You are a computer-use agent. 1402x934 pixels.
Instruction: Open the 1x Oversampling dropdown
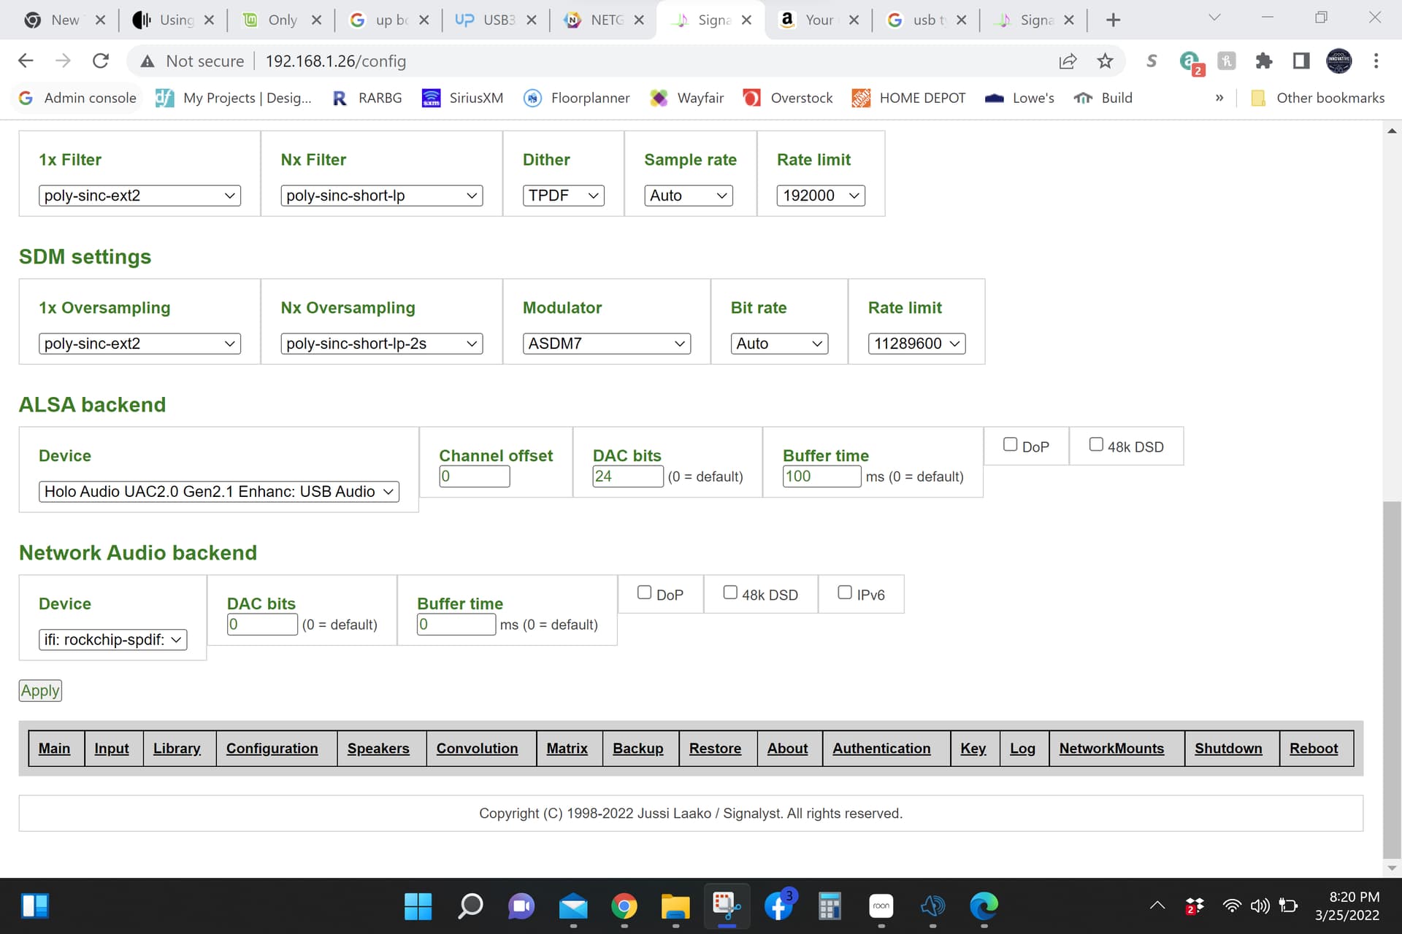pyautogui.click(x=139, y=344)
